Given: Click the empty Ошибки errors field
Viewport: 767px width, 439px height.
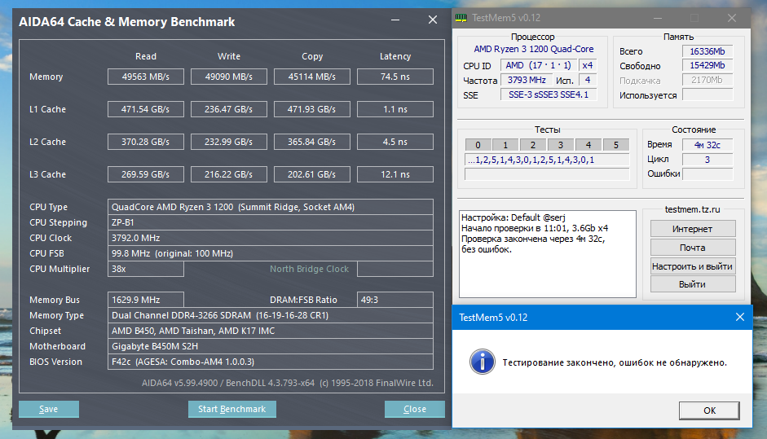Looking at the screenshot, I should coord(707,174).
